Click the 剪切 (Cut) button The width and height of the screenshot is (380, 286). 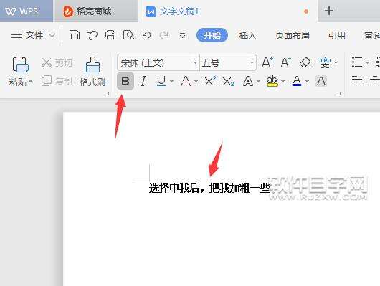point(57,63)
